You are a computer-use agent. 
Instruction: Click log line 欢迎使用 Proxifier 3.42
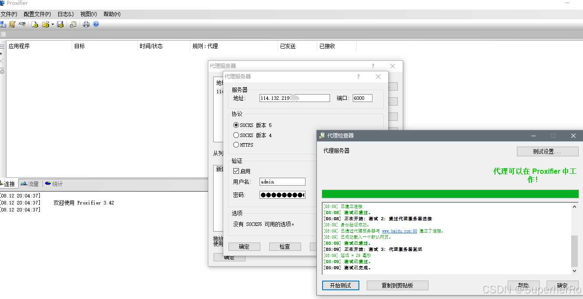[x=84, y=203]
